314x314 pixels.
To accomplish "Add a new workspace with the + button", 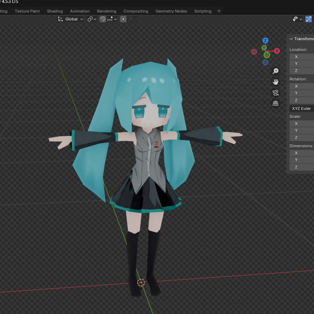I will [x=219, y=11].
